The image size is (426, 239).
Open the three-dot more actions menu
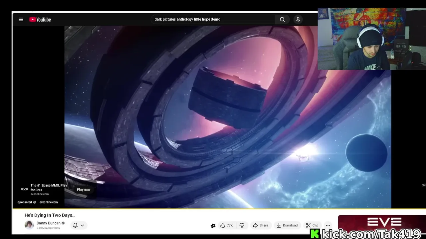point(328,225)
